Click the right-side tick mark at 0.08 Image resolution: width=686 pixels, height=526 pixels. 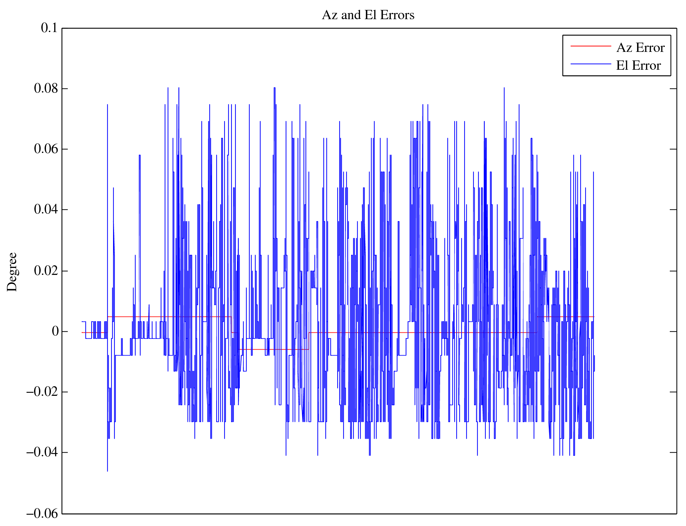pyautogui.click(x=673, y=89)
